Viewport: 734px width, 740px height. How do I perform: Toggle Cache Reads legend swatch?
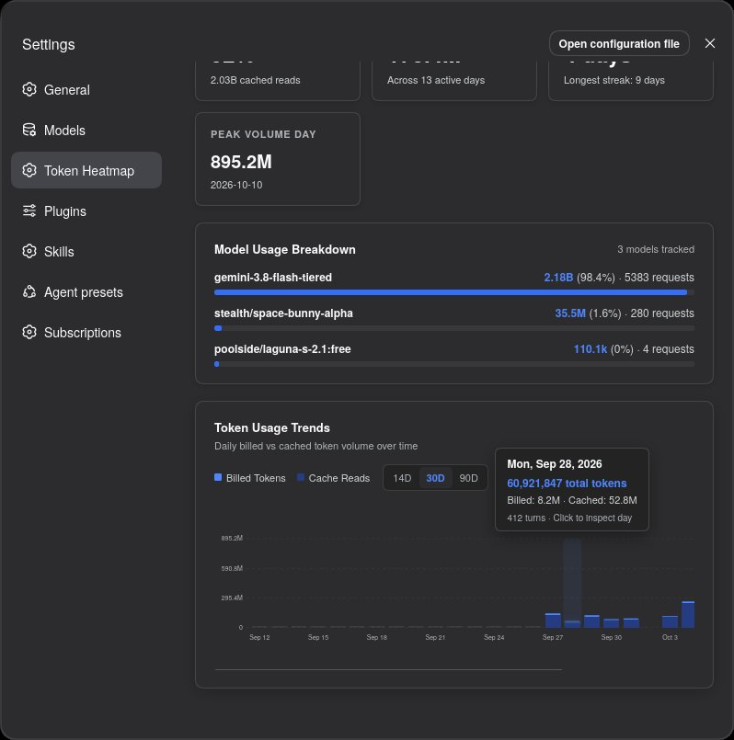301,478
